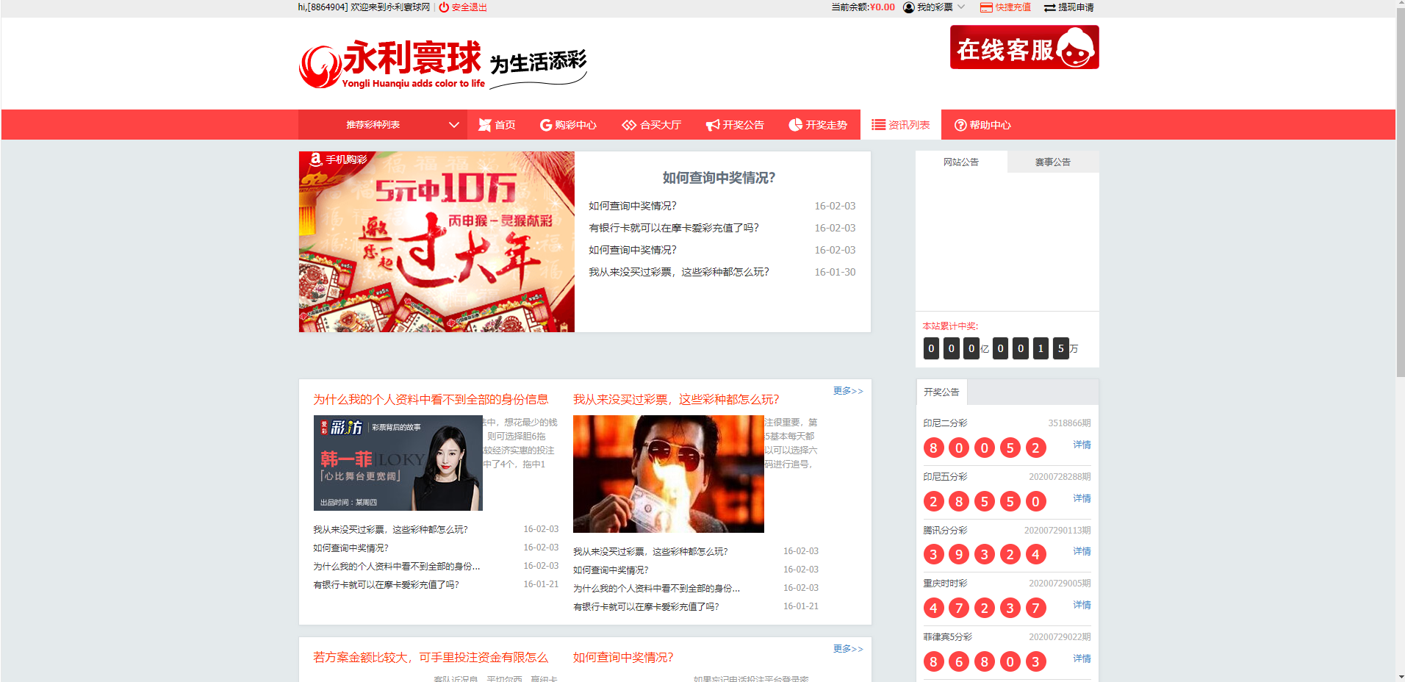Open the 如何查询中奖情况? link below the movie thumbnail

pyautogui.click(x=611, y=570)
